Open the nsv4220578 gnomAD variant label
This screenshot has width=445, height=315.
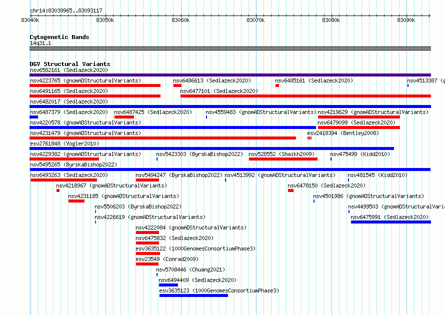point(85,122)
